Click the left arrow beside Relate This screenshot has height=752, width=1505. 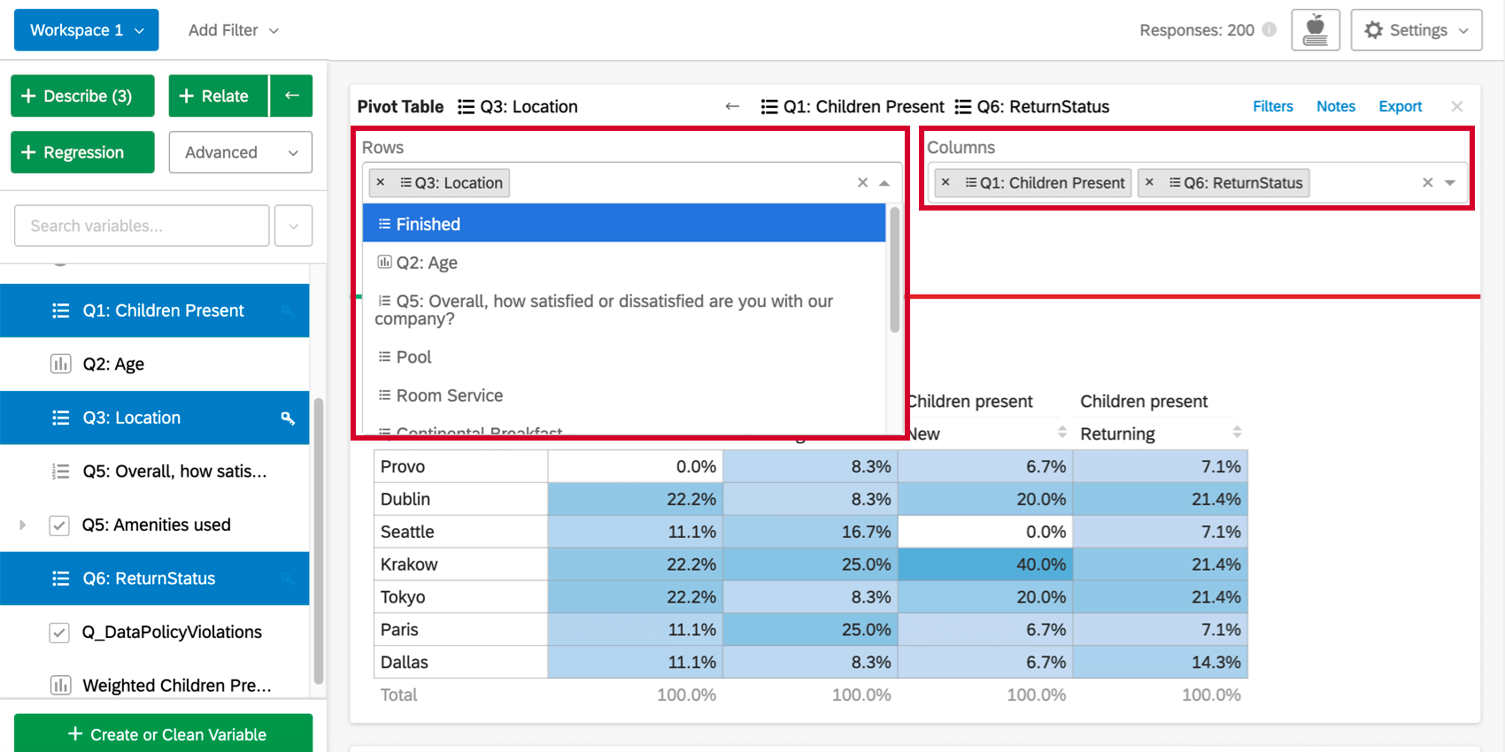tap(291, 96)
